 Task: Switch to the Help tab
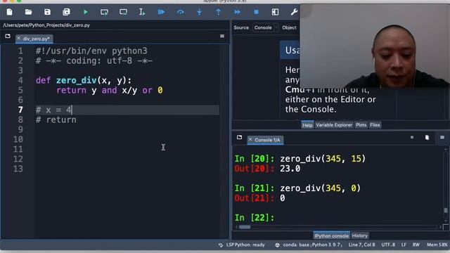(x=307, y=125)
